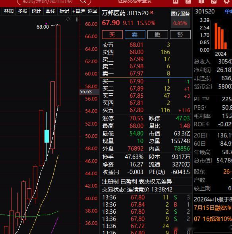Click the 总收入 row in financial panel
This screenshot has height=234, width=232.
click(x=213, y=61)
